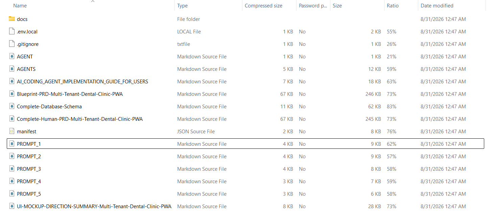Click the 76% ratio of manifest
492x221 pixels.
pos(392,132)
